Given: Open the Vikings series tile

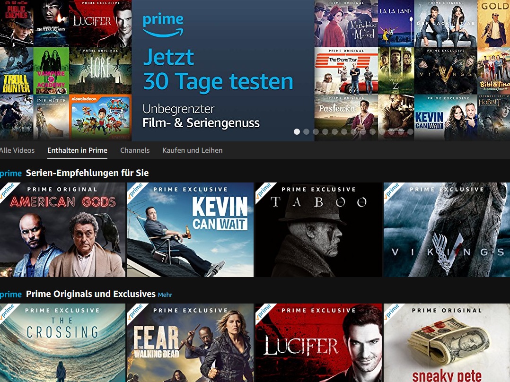Looking at the screenshot, I should pyautogui.click(x=447, y=229).
